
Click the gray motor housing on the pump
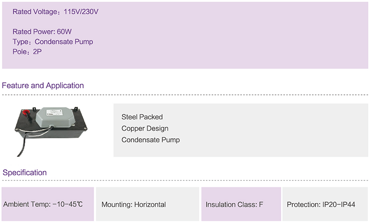coord(55,118)
